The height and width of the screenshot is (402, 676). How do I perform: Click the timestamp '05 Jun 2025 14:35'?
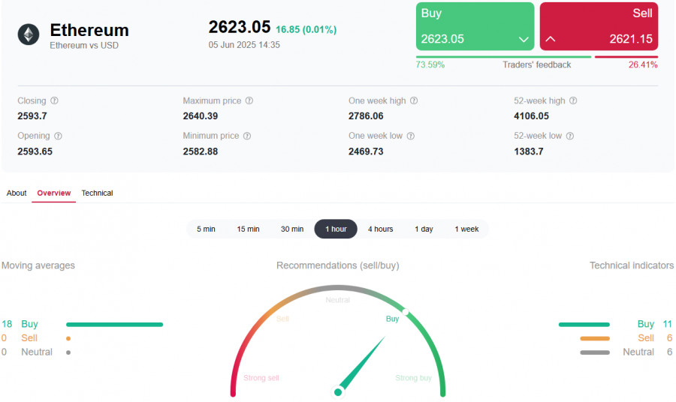click(x=244, y=45)
